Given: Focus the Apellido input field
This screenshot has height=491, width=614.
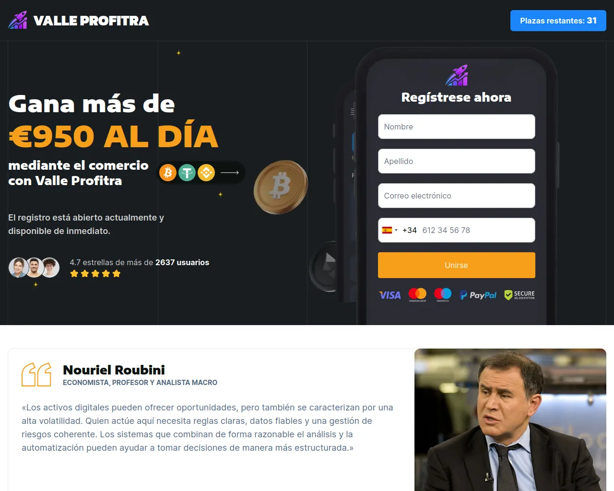Looking at the screenshot, I should pos(457,161).
